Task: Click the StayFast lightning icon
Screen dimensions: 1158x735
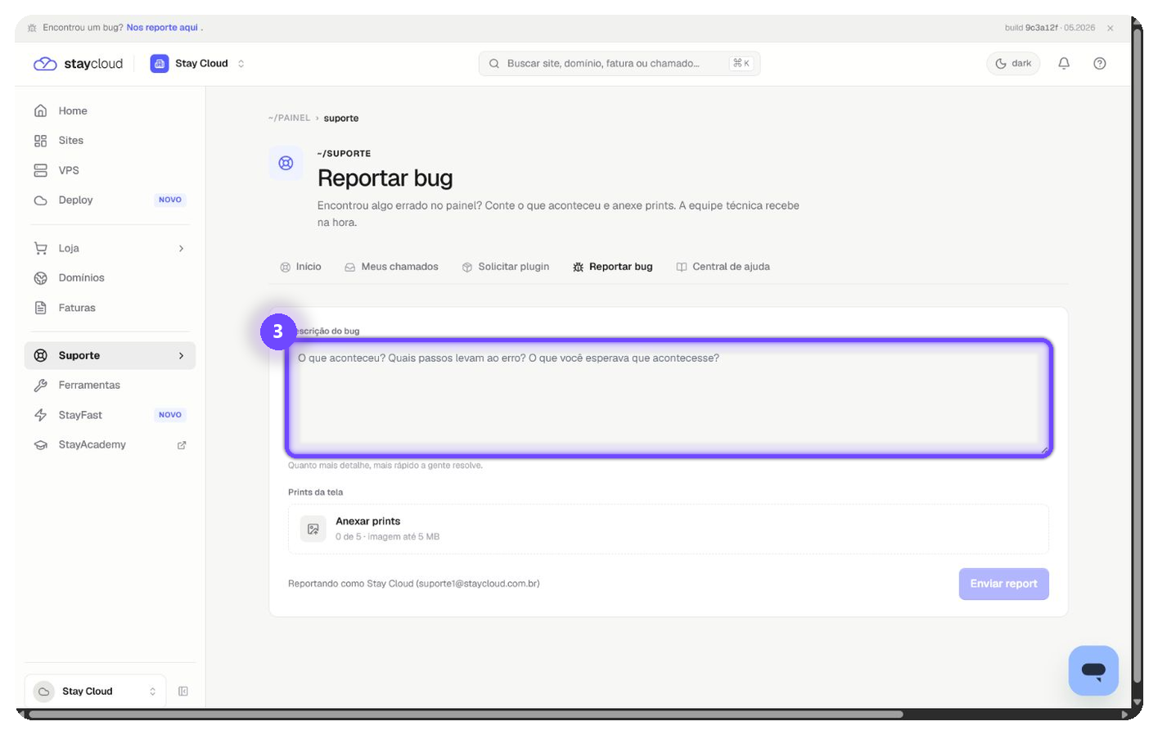Action: (x=40, y=415)
